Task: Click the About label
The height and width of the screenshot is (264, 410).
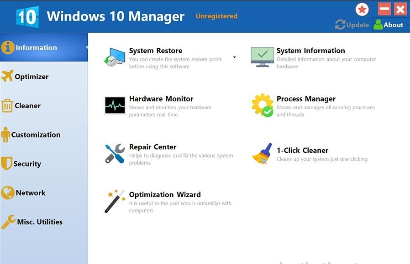Action: (x=393, y=25)
